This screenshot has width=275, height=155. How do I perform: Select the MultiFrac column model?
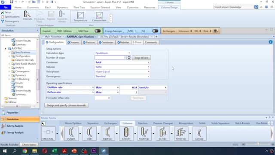pos(144,133)
